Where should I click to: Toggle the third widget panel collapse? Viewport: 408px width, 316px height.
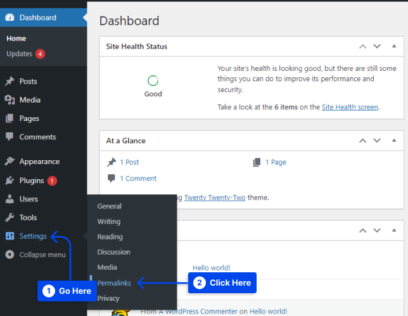394,230
